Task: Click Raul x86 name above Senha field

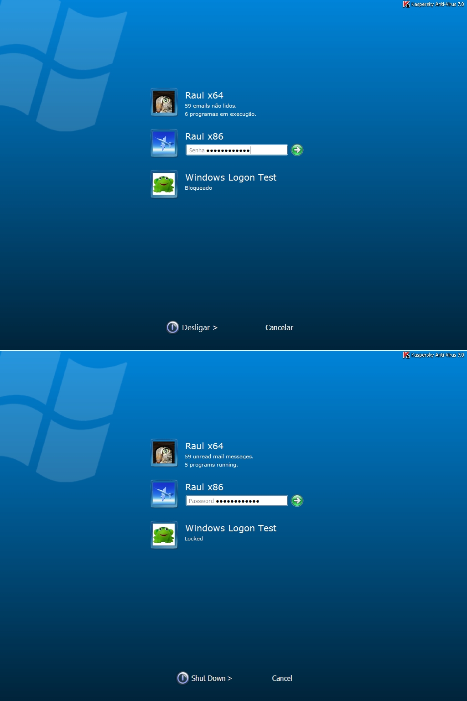Action: (204, 136)
